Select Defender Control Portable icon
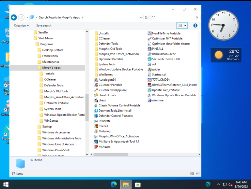Screen dimensions: 251x189 [x=96, y=116]
